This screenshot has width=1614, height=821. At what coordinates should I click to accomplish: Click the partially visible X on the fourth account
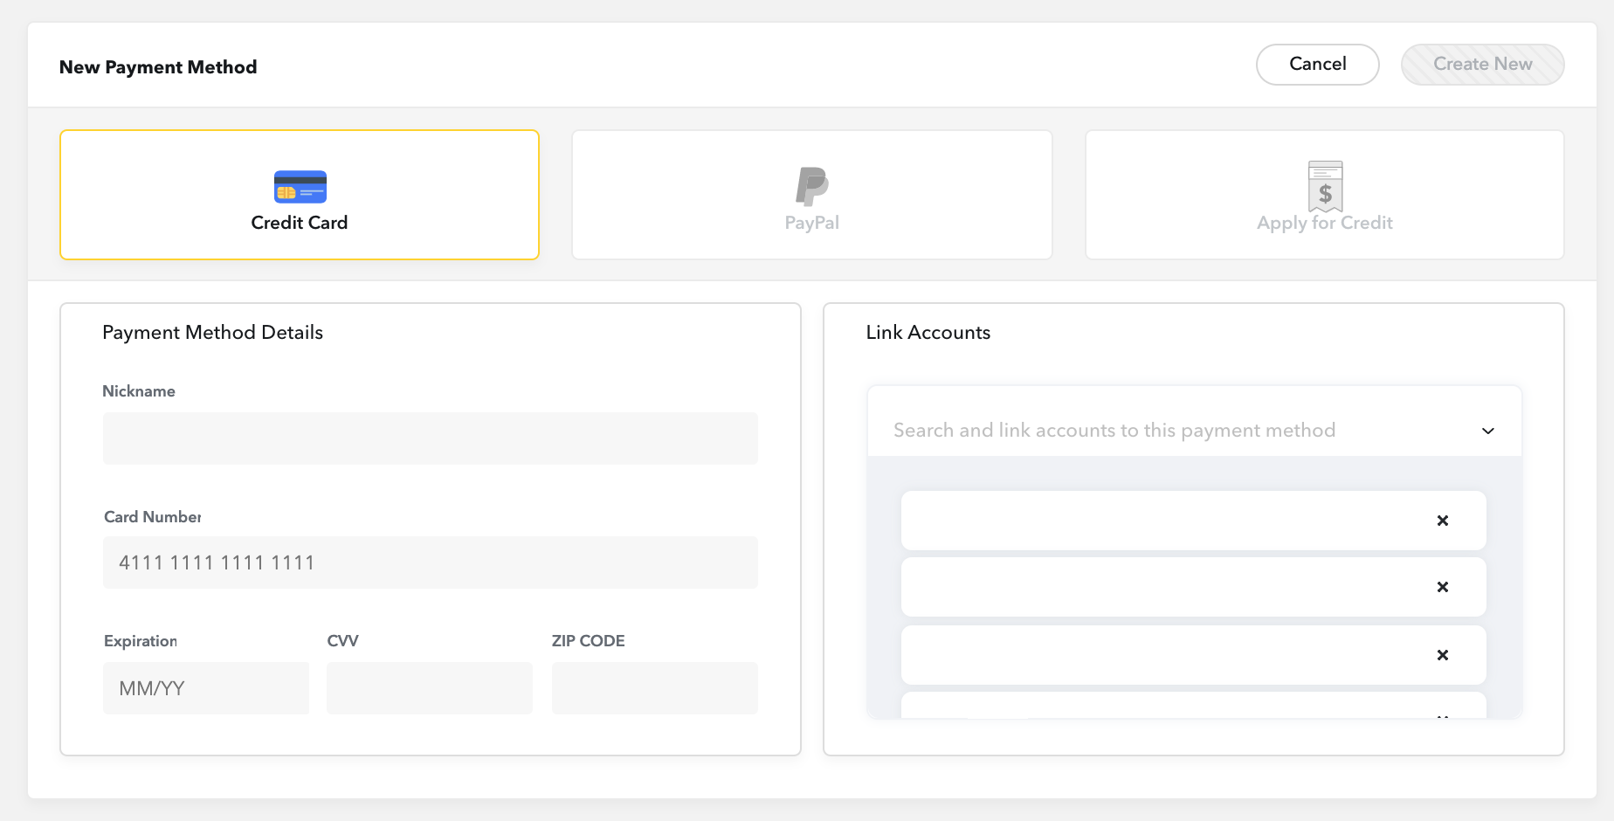pos(1443,716)
